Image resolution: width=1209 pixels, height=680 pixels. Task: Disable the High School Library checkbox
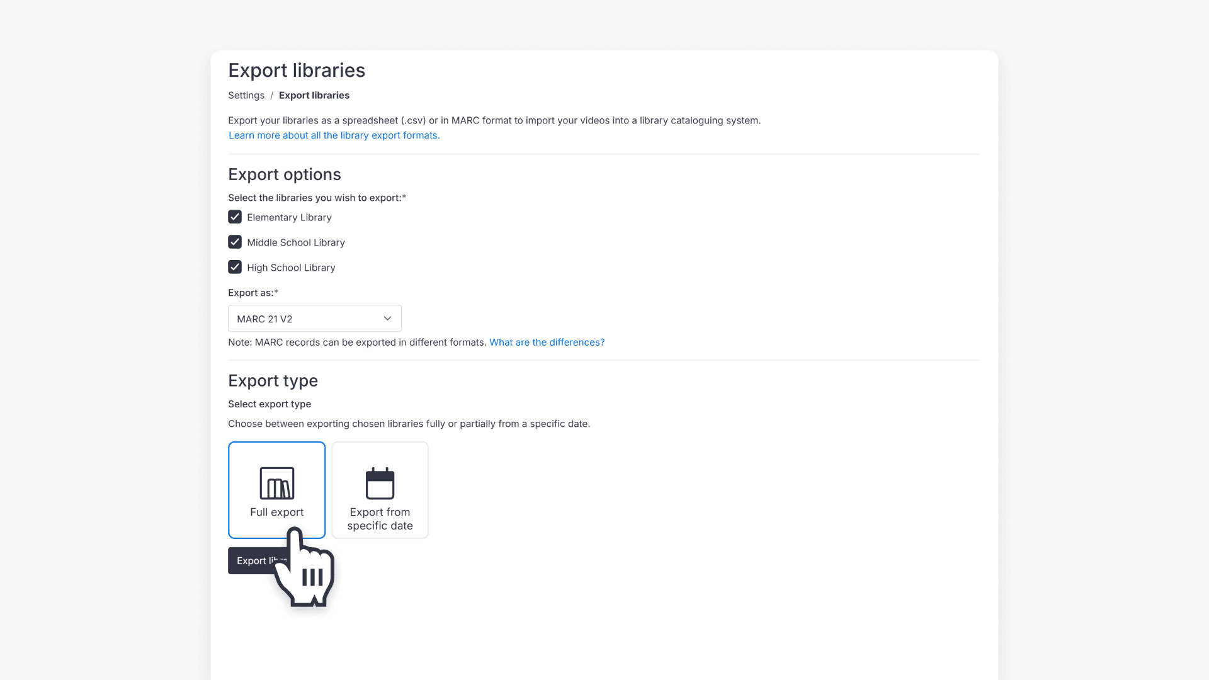[x=235, y=268]
